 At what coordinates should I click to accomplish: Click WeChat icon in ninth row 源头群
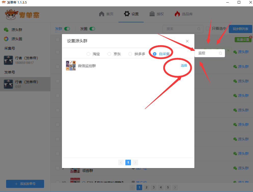click(235, 168)
